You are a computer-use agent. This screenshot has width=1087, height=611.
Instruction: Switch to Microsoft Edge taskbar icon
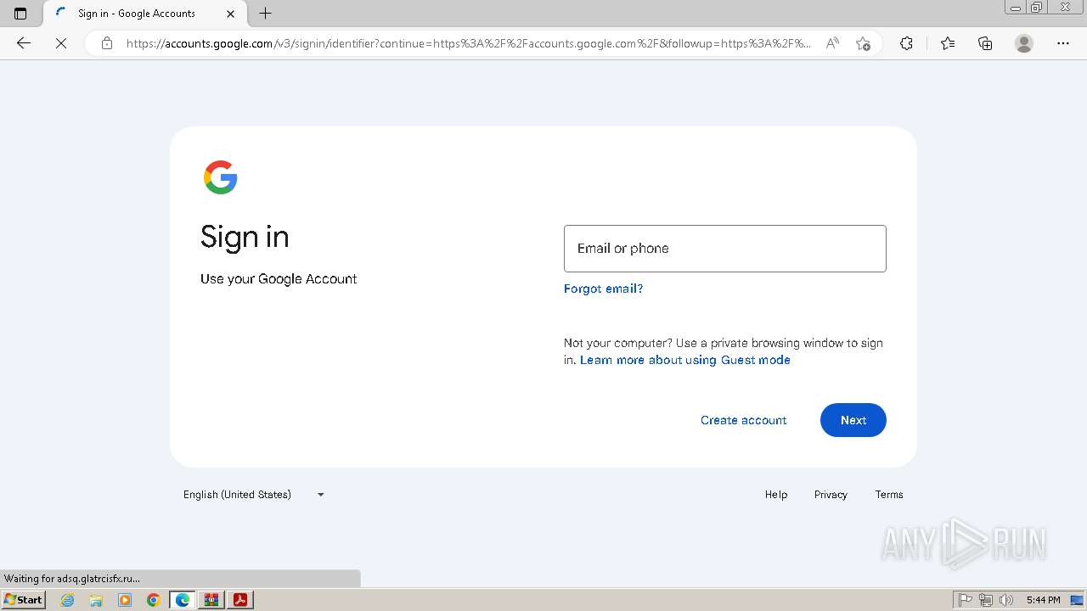tap(183, 600)
